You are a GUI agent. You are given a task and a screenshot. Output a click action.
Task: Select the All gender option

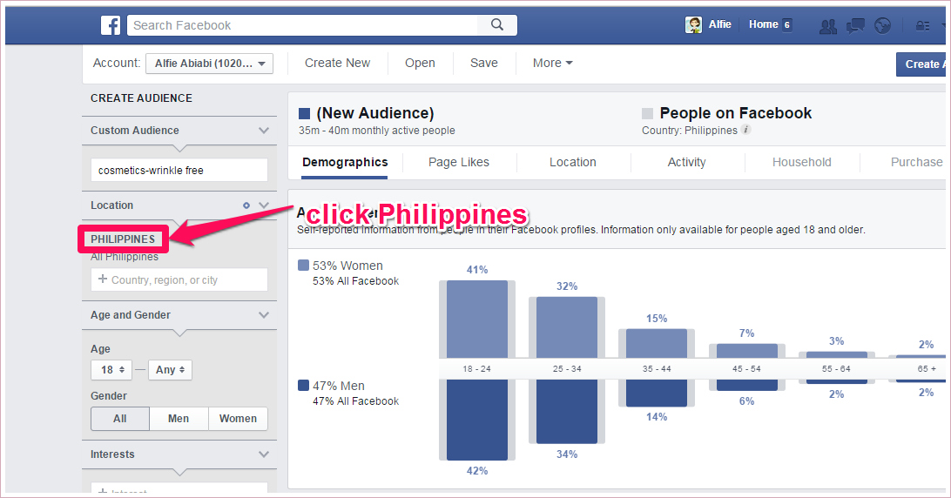pyautogui.click(x=120, y=419)
